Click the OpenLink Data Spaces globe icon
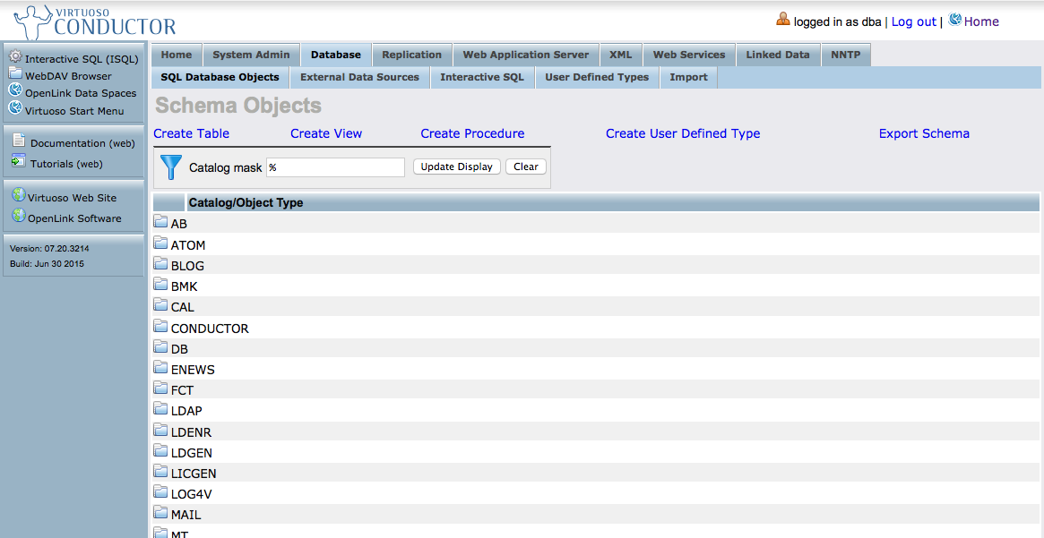Viewport: 1044px width, 538px height. point(15,91)
